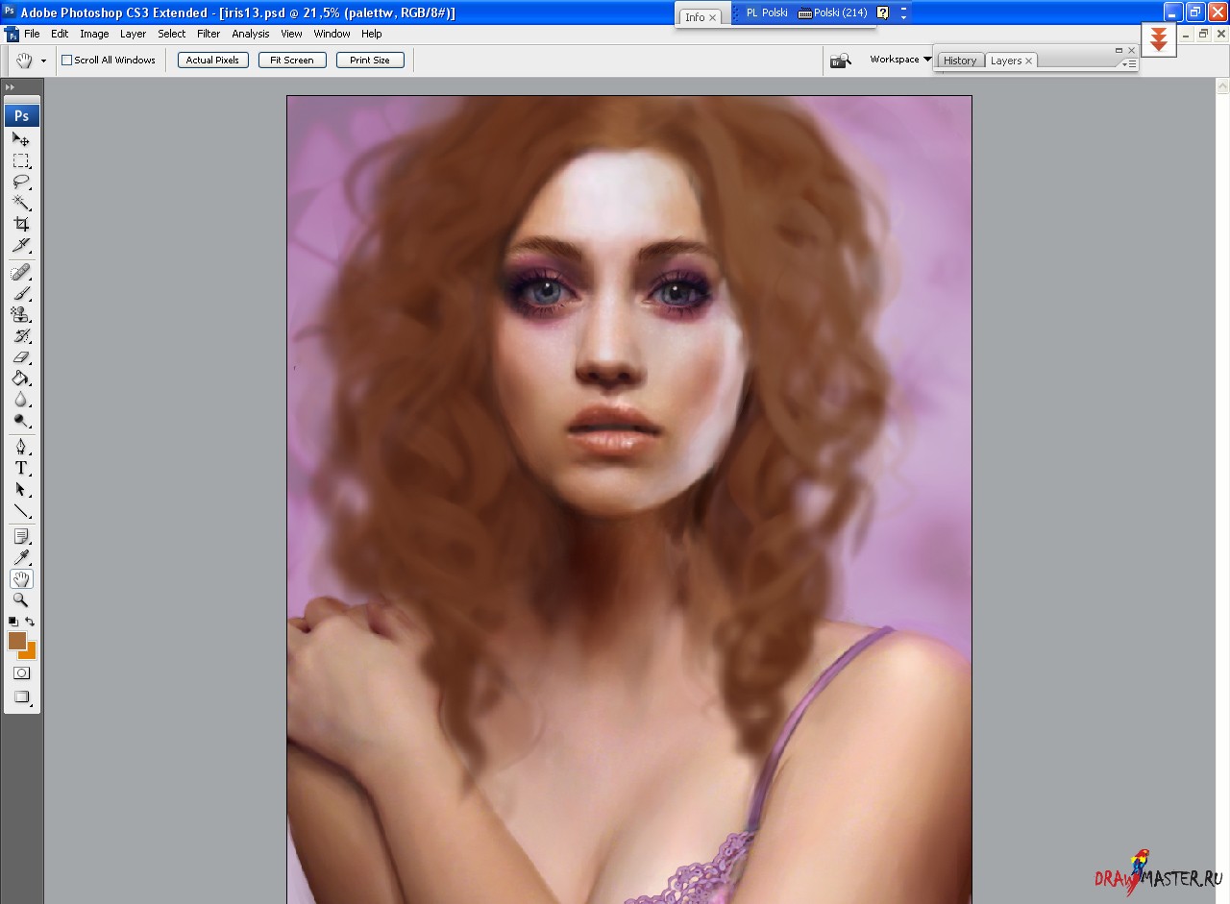Reset default foreground and background colors
Image resolution: width=1230 pixels, height=904 pixels.
[13, 622]
